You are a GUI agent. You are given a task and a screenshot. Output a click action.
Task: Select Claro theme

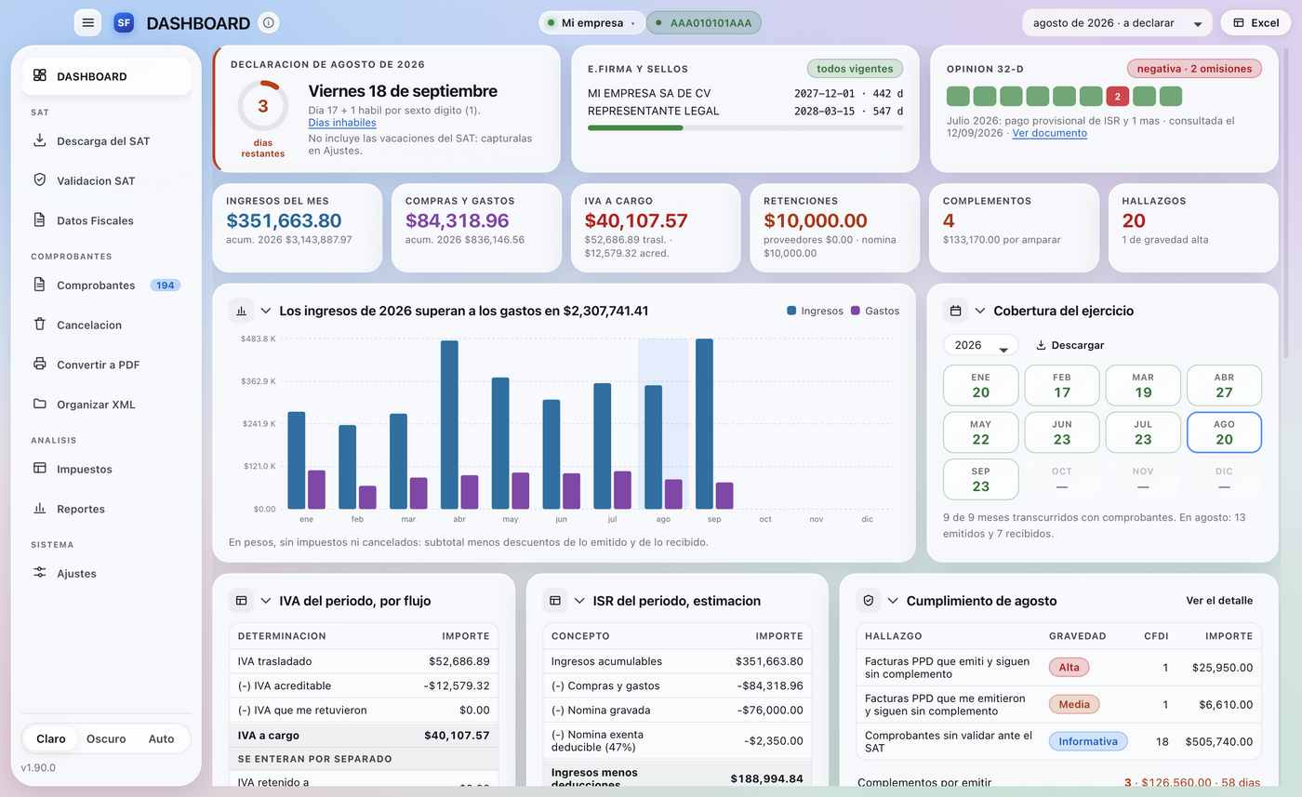click(51, 739)
